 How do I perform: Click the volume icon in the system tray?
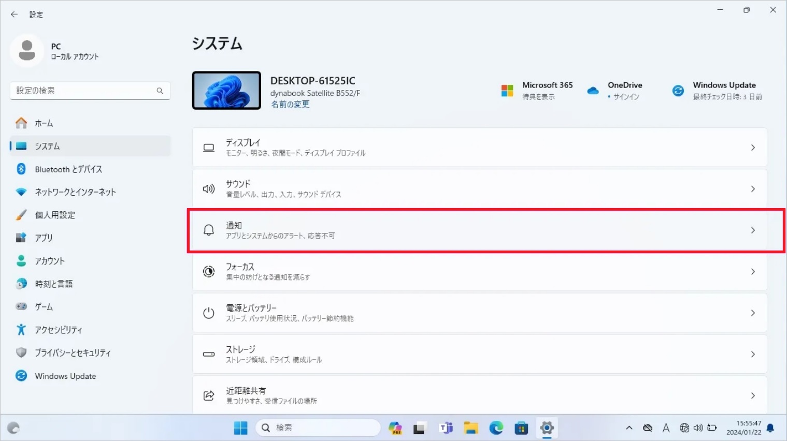(x=697, y=428)
